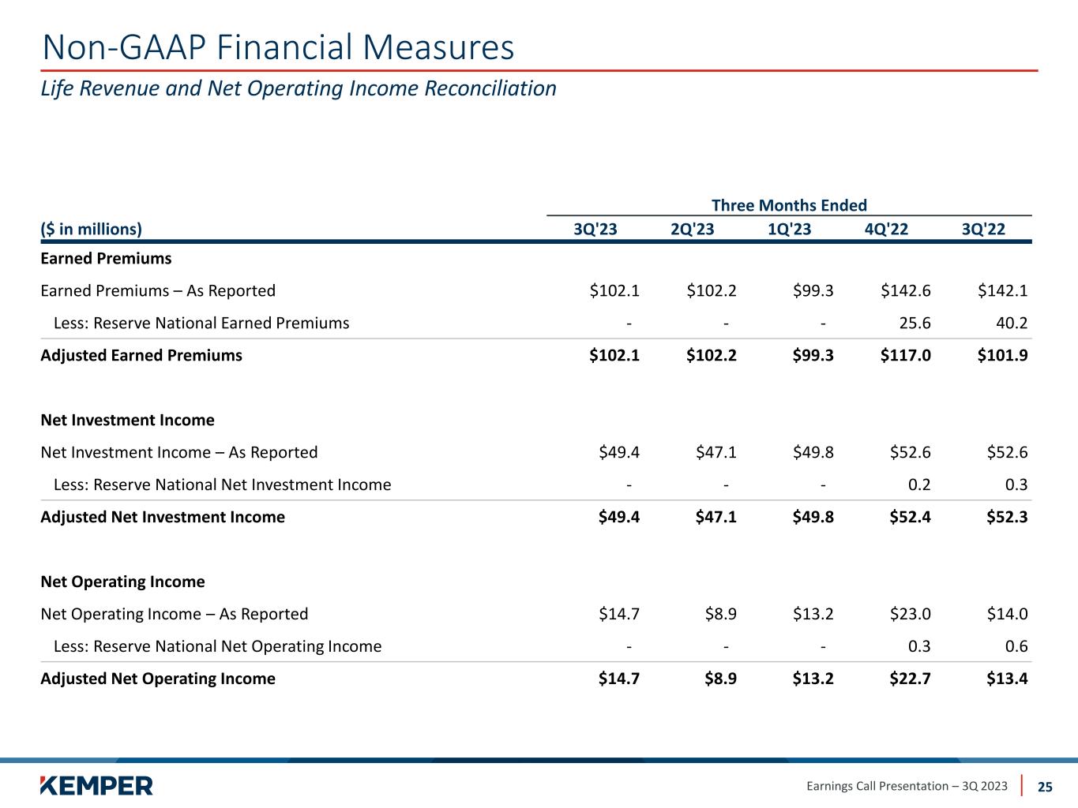Click the Three Months Ended header
Screen dimensions: 1078x808
[789, 205]
